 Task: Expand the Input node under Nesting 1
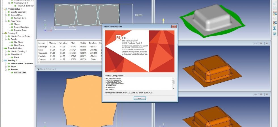click(6, 67)
